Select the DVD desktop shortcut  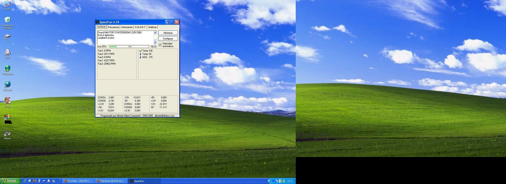(7, 54)
